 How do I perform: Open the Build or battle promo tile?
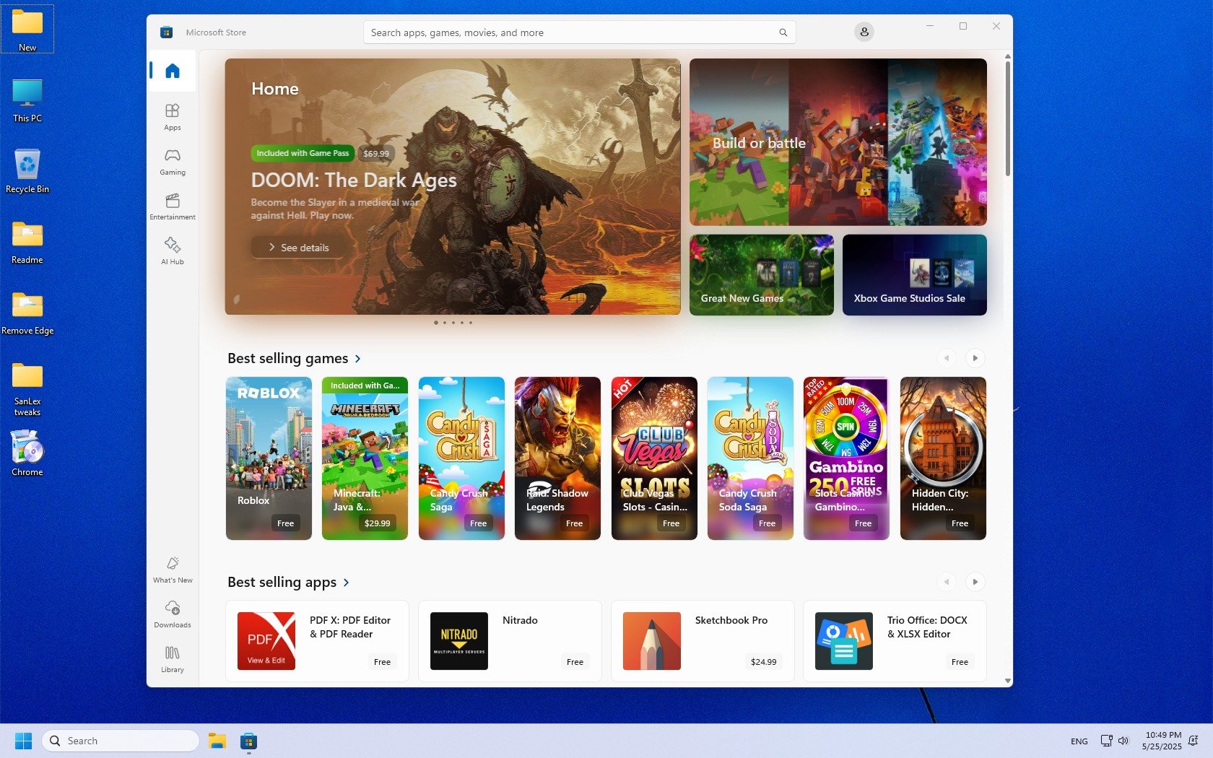pyautogui.click(x=838, y=142)
